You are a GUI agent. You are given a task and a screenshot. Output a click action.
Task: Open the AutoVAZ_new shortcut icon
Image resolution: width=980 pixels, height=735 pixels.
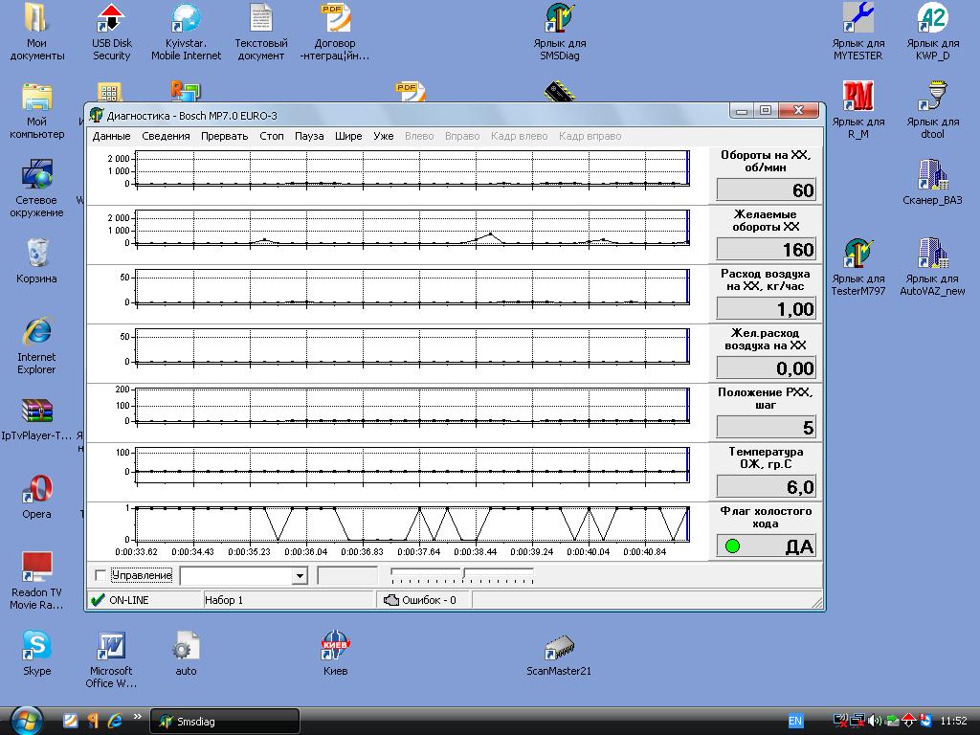[x=932, y=267]
